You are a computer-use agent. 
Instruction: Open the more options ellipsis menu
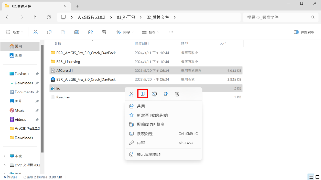point(171,32)
